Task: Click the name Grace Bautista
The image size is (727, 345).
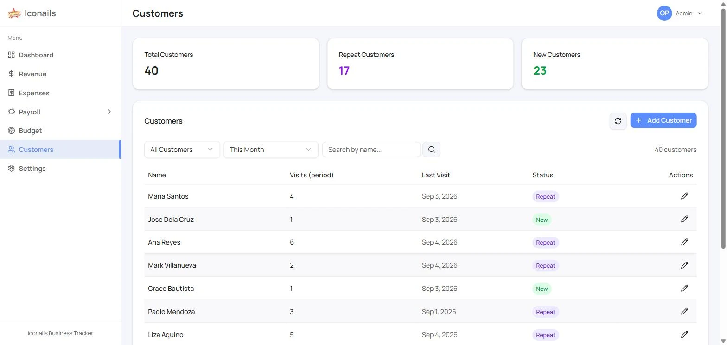Action: [171, 289]
